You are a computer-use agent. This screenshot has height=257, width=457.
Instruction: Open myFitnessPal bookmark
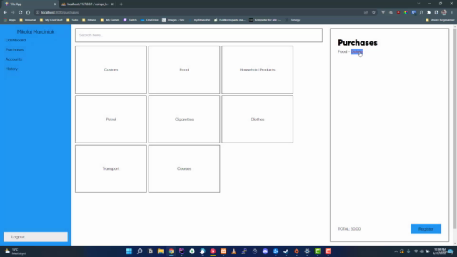(199, 20)
